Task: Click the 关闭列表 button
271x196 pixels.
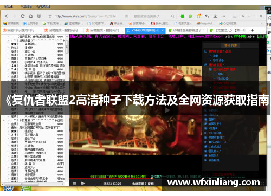Action: [230, 45]
